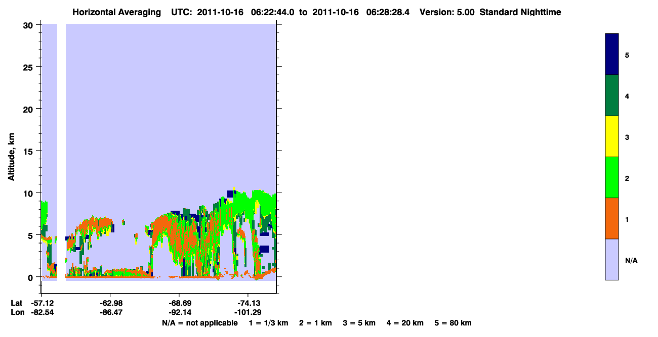Click the 'Standard Nighttime' text in the title
Screen dimensions: 658x337
(x=520, y=12)
